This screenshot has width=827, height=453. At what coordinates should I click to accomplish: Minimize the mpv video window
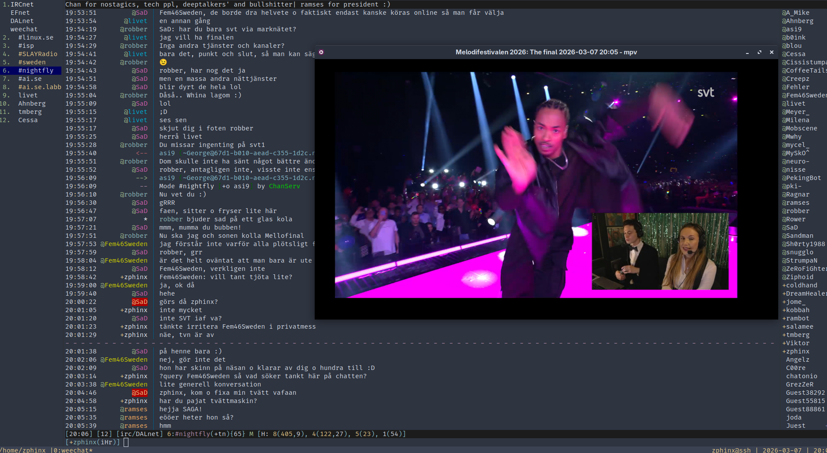pos(747,52)
